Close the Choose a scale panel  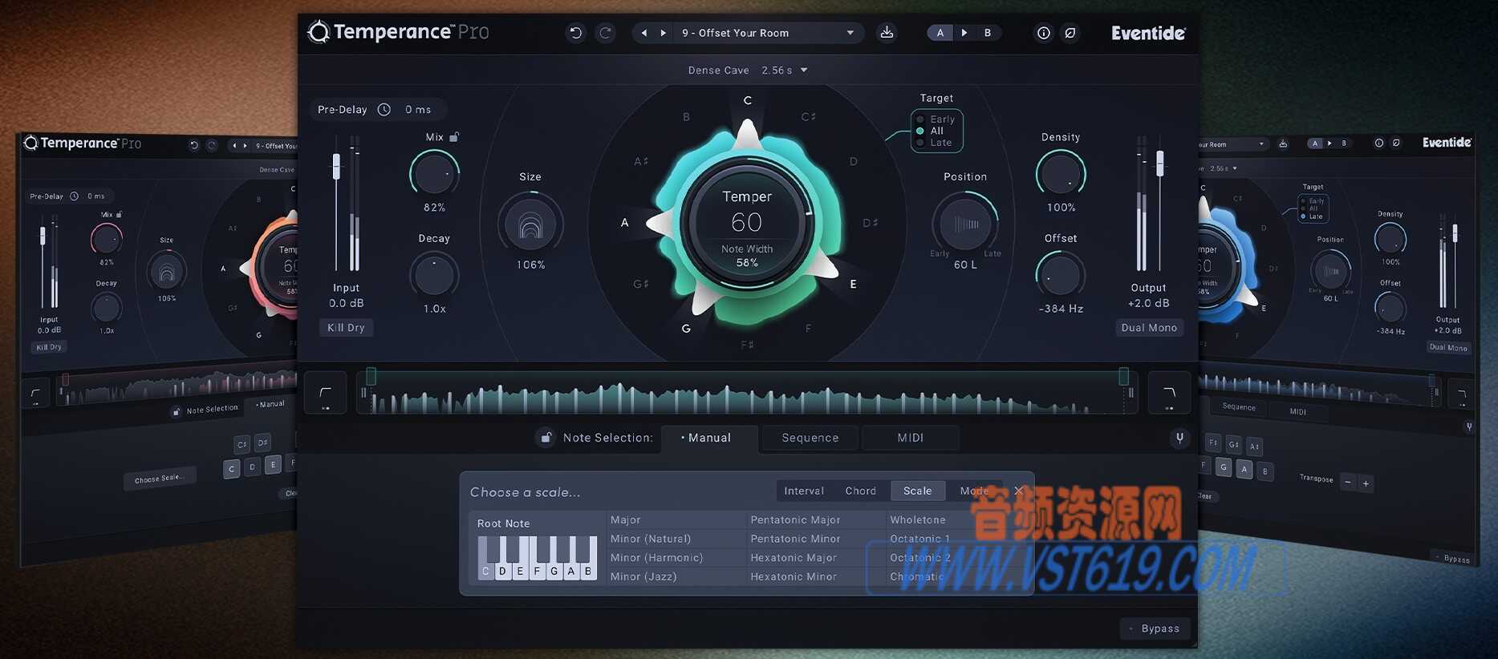point(1018,491)
